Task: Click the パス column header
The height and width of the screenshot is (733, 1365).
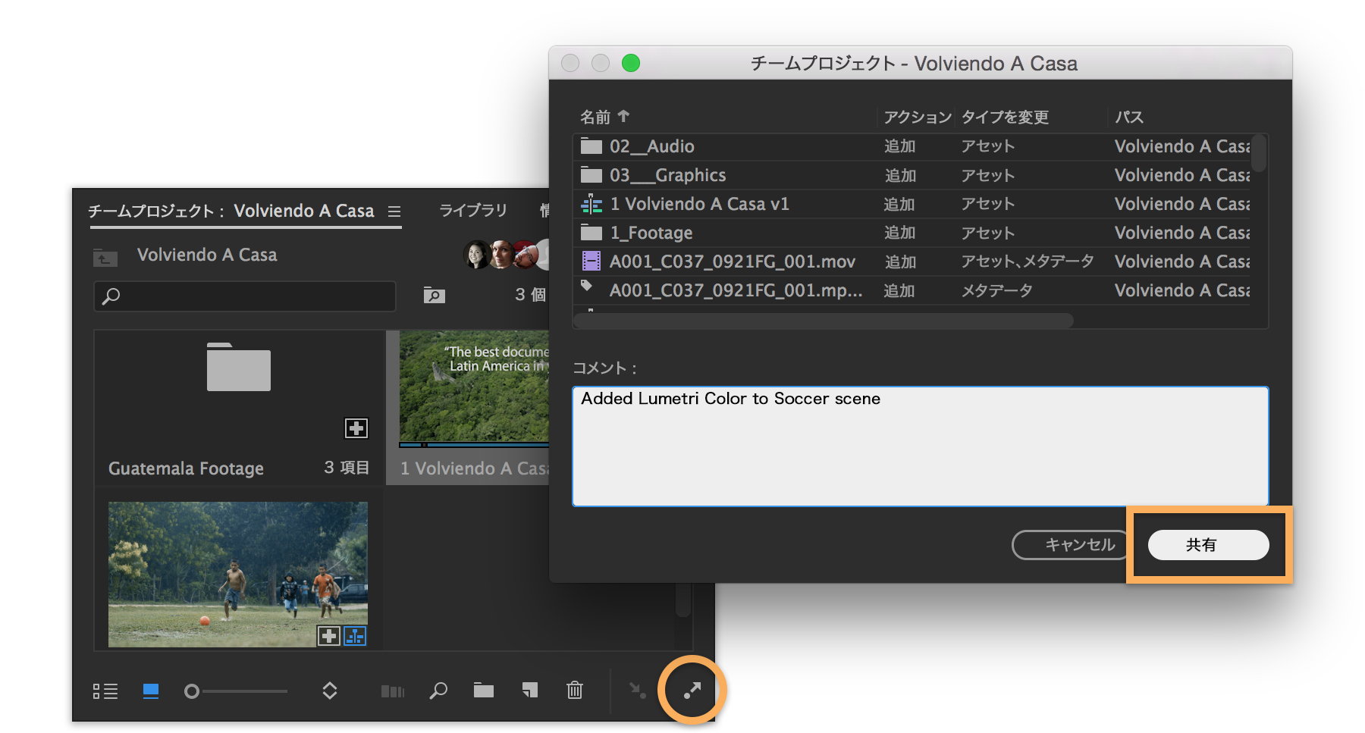Action: [1129, 117]
